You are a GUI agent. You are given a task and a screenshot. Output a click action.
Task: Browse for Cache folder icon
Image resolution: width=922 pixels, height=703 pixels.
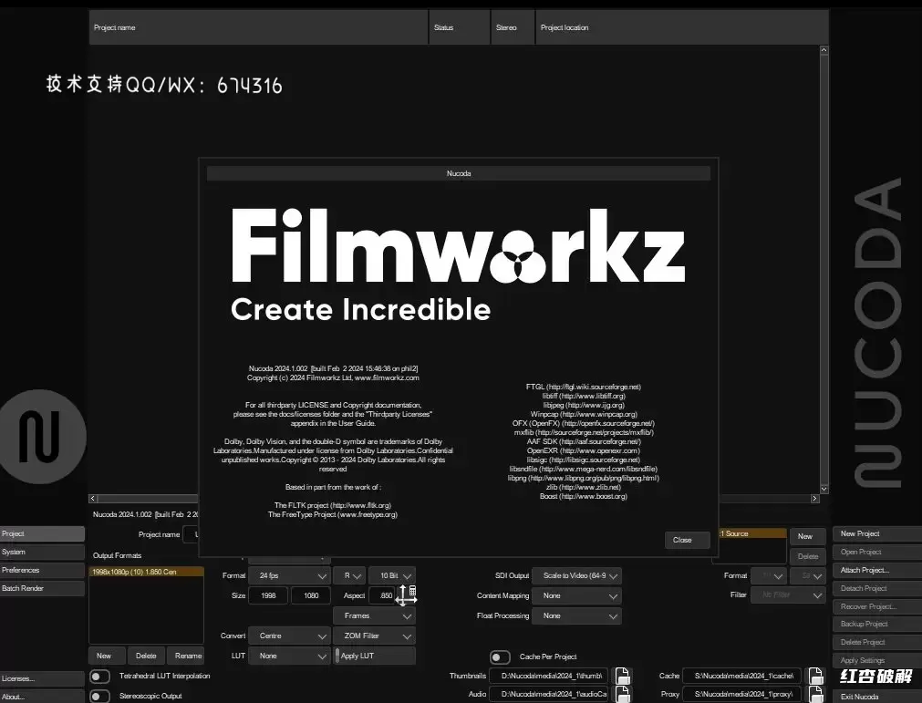[816, 676]
